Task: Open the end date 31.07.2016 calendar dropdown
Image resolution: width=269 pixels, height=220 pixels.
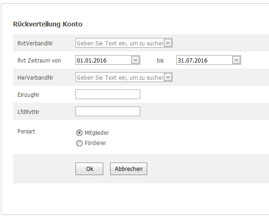Action: pyautogui.click(x=236, y=60)
